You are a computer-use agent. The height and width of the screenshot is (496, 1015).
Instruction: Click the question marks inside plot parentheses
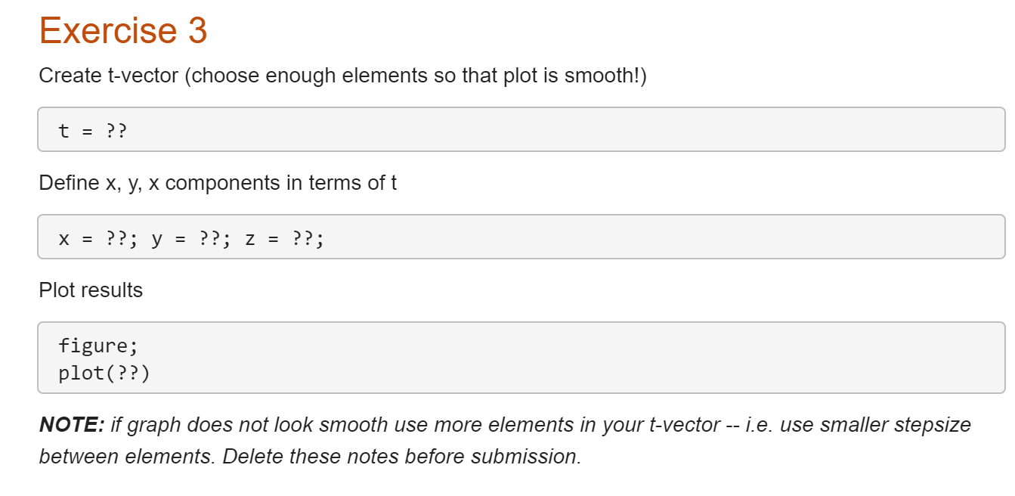(x=125, y=374)
